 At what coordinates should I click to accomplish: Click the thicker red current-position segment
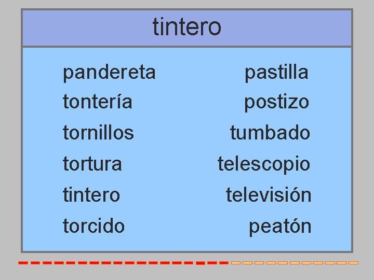pos(201,263)
